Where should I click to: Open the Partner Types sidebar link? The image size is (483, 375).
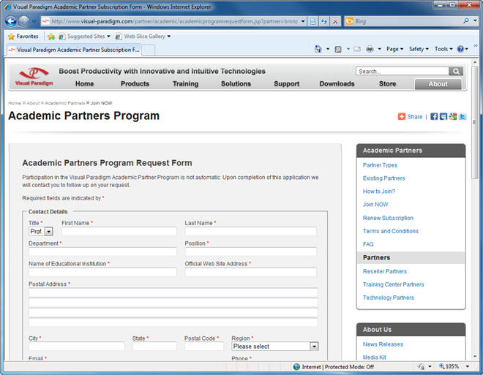[380, 165]
